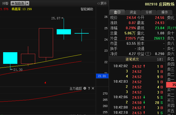Viewport: 176px width, 115px height.
Task: Close the 主力追踪 indicator panel
Action: pyautogui.click(x=93, y=88)
